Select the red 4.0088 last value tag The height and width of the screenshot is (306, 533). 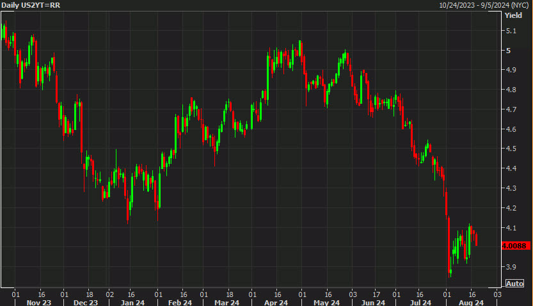point(514,245)
